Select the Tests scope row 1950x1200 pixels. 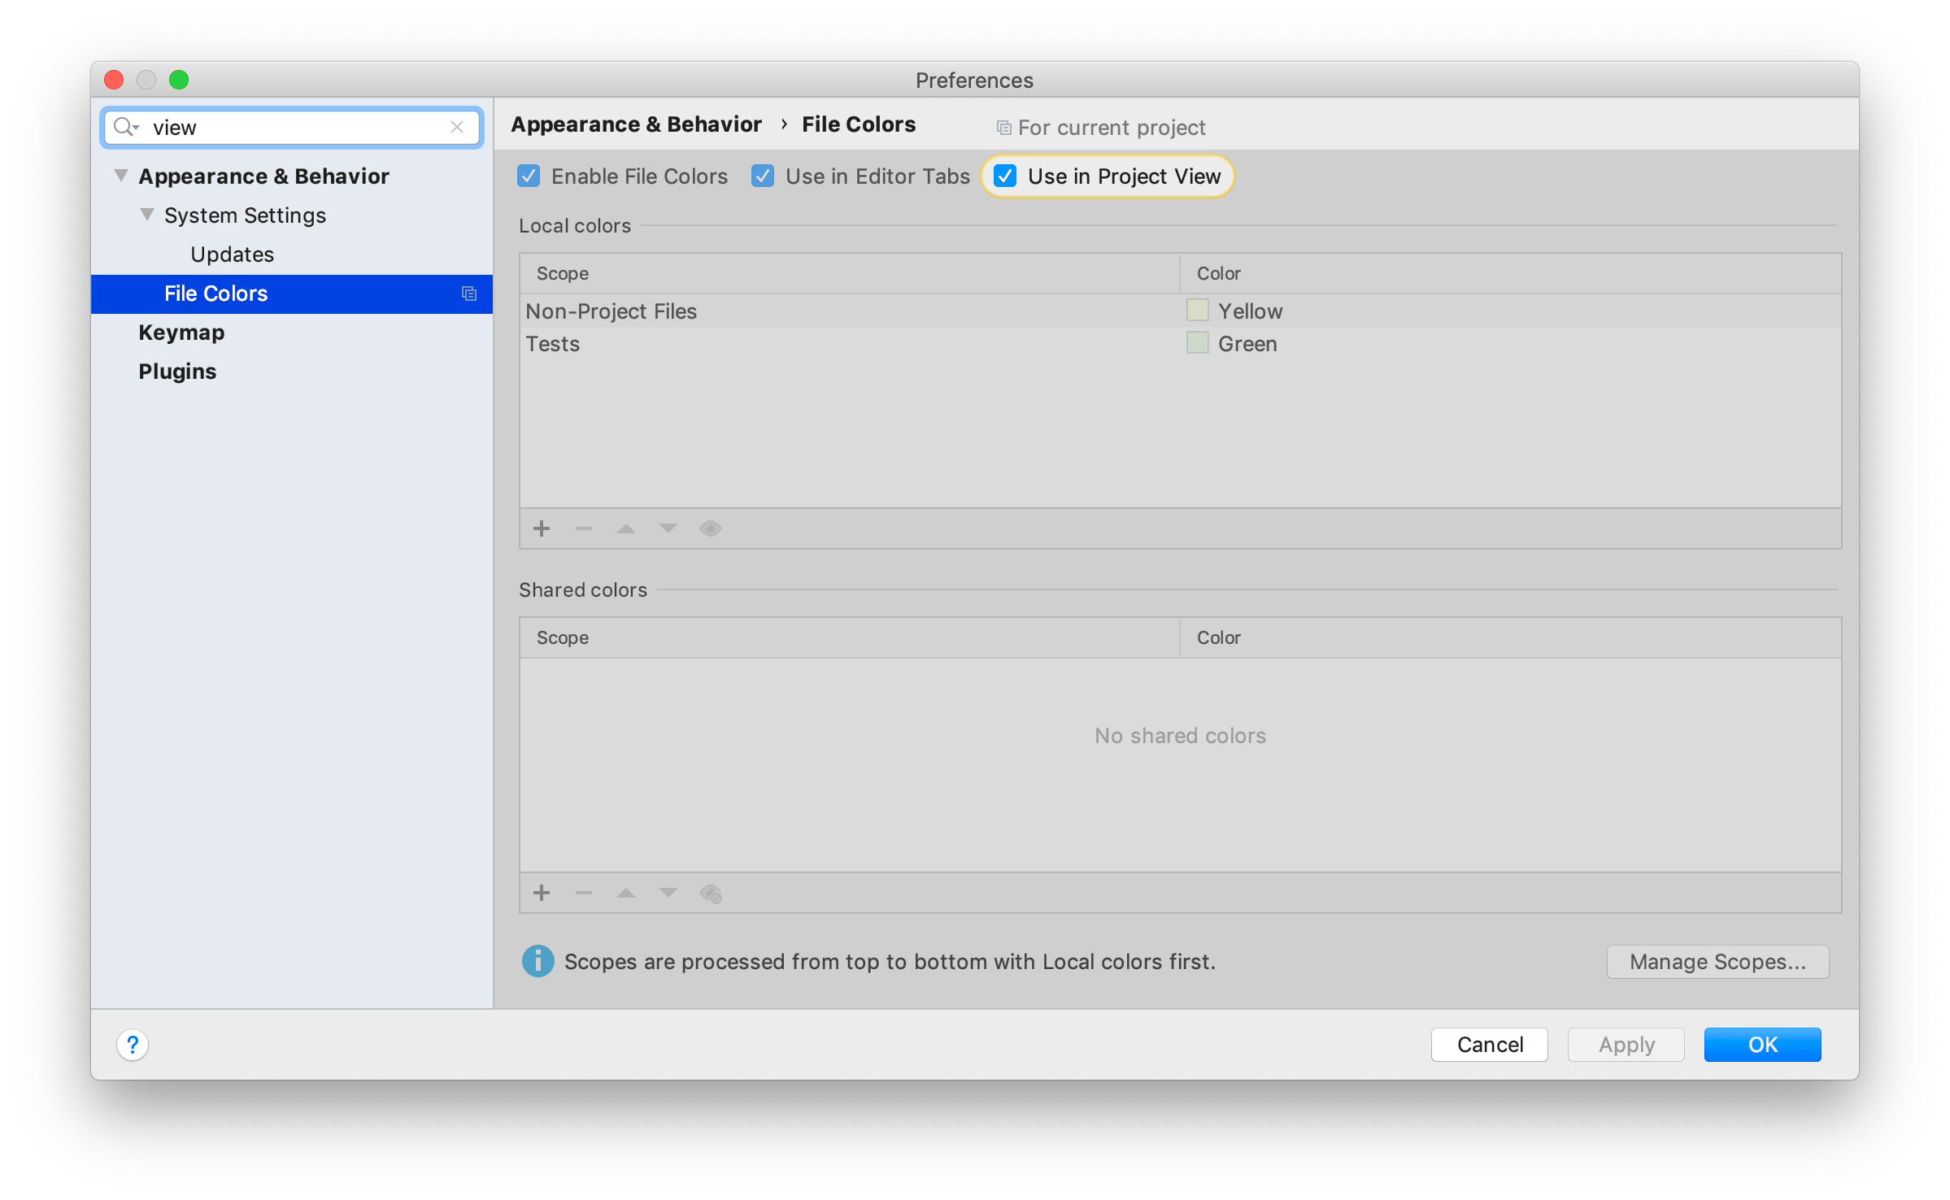(x=553, y=343)
